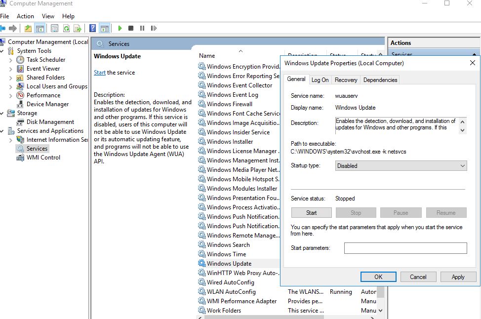The height and width of the screenshot is (319, 481).
Task: Open the blue Help question-mark icon
Action: tap(92, 29)
